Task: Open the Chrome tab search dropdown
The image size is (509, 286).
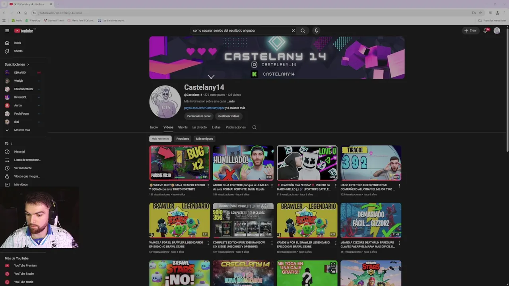Action: (x=4, y=4)
